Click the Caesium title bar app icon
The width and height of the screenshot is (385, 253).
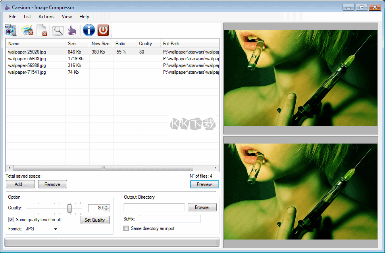pos(8,8)
